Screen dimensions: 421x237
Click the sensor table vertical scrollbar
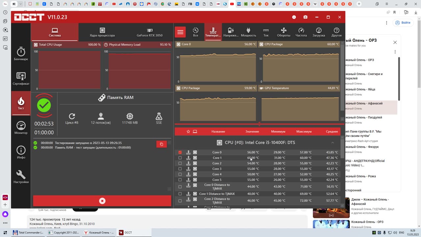[342, 148]
